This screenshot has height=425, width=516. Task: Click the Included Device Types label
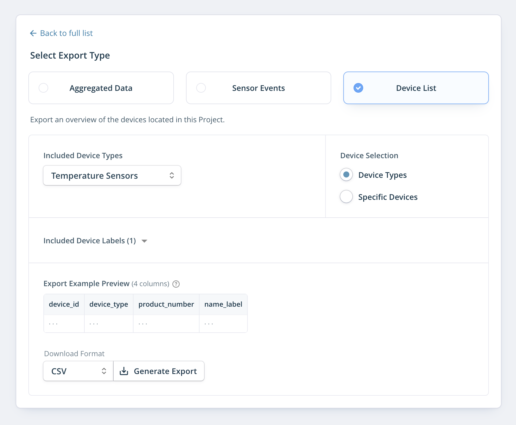83,155
